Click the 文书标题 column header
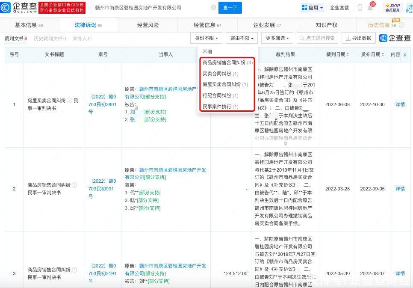Screen dimensions: 413x288 pos(54,54)
